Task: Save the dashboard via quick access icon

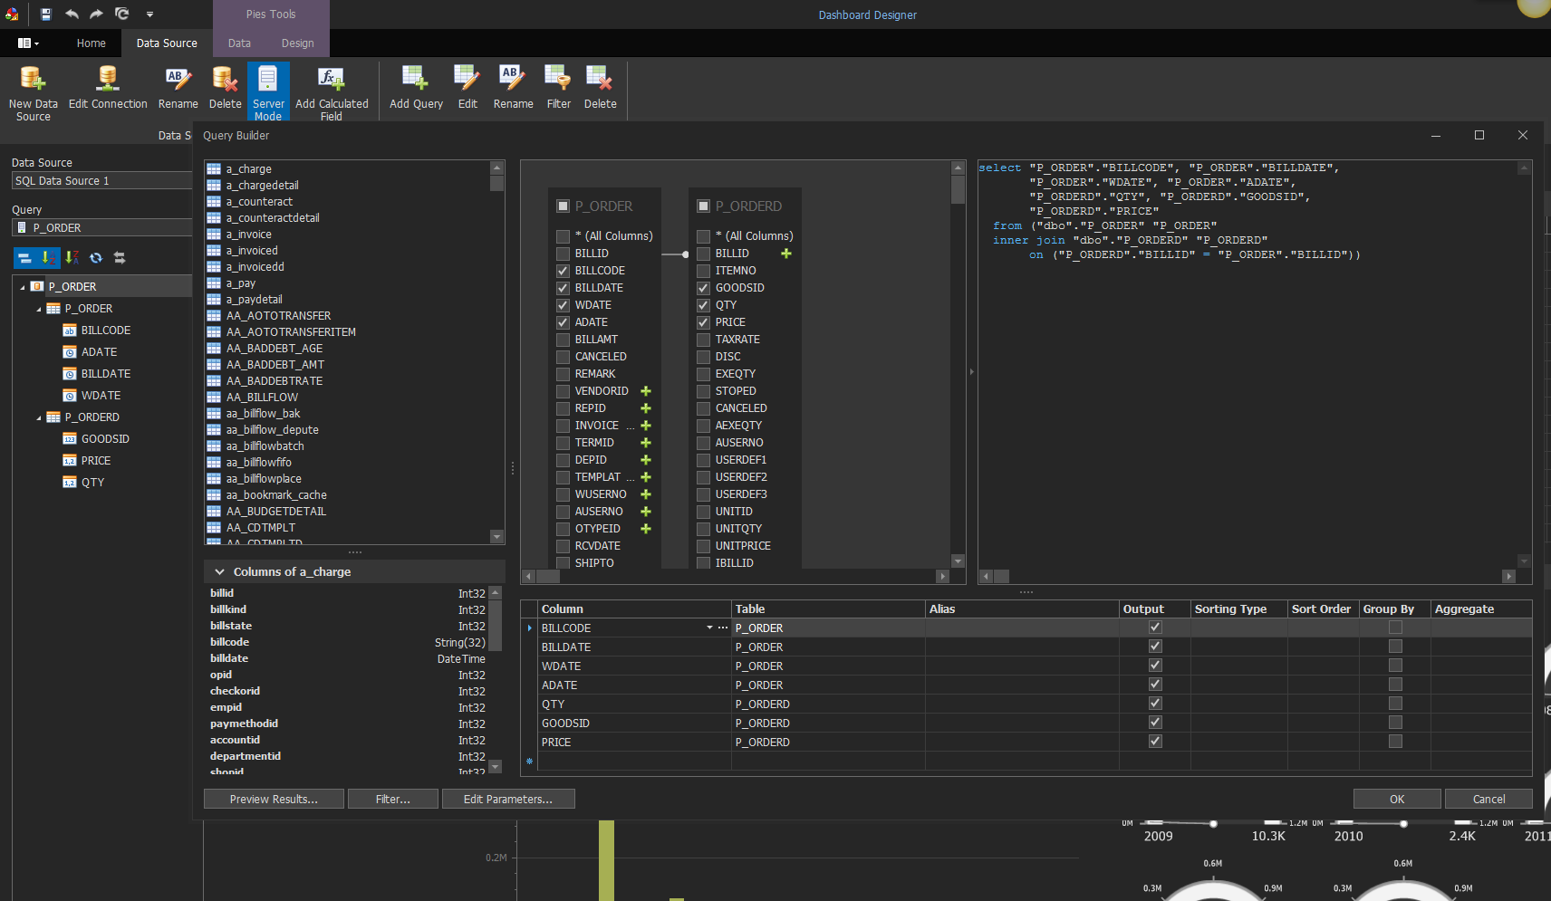Action: (46, 14)
